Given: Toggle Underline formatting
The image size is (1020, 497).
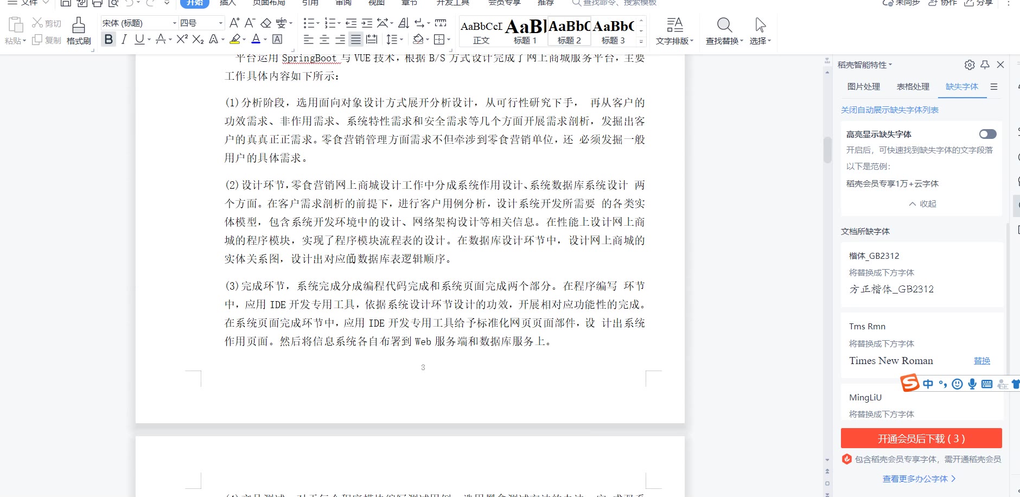Looking at the screenshot, I should 139,39.
